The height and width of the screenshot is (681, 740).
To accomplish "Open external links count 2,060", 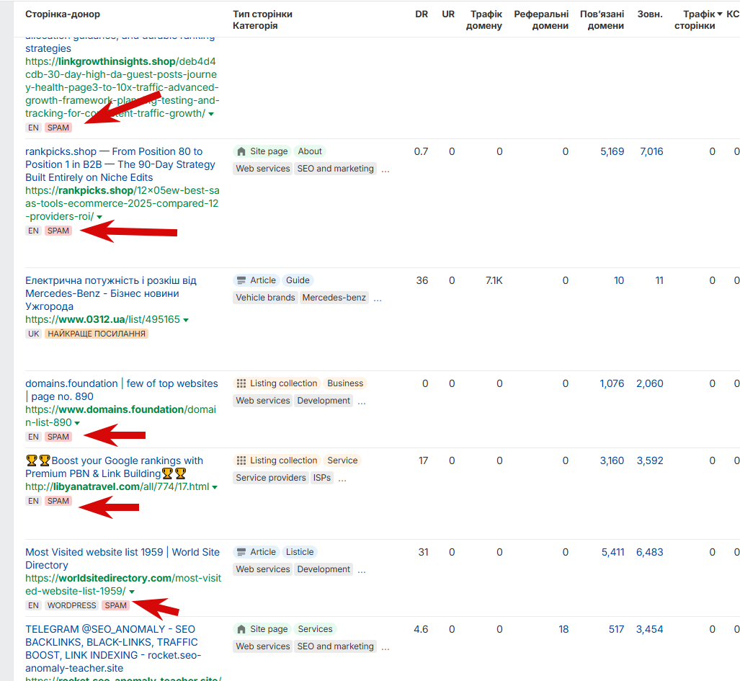I will click(x=650, y=383).
